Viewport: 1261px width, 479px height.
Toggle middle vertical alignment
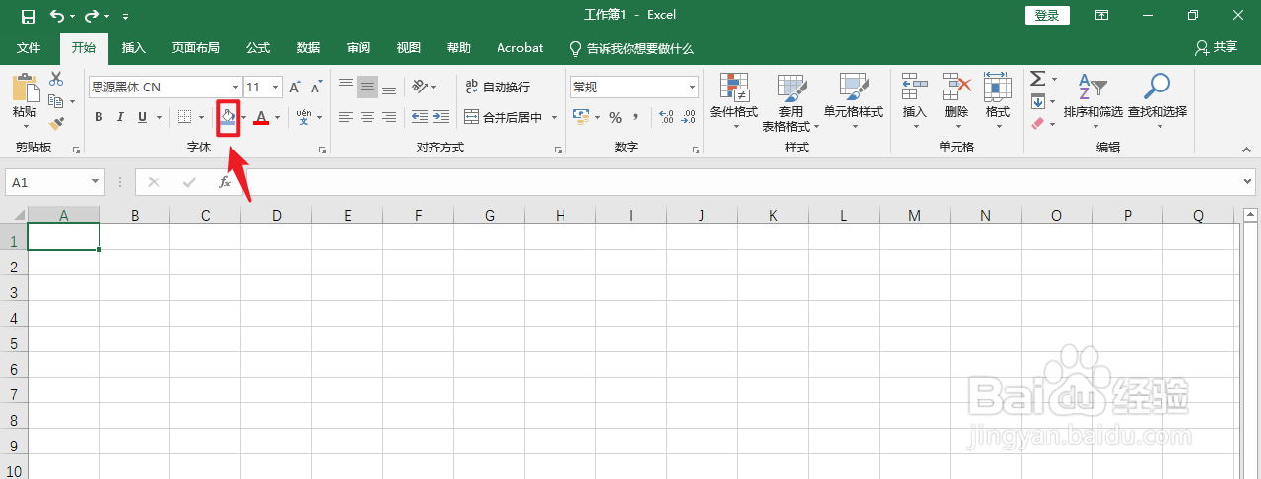click(367, 88)
